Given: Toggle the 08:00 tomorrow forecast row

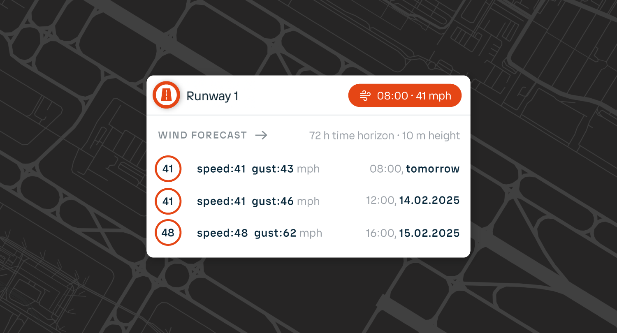Looking at the screenshot, I should coord(308,169).
